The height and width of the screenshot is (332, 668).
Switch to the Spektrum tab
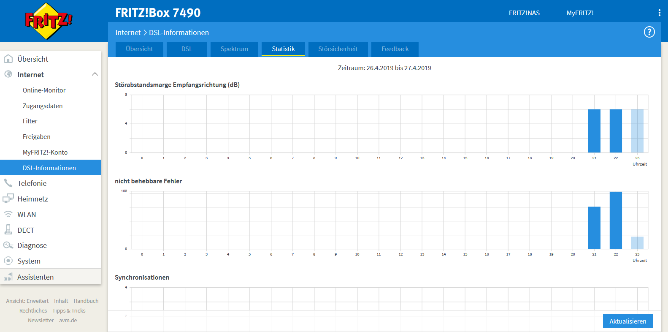(x=234, y=49)
